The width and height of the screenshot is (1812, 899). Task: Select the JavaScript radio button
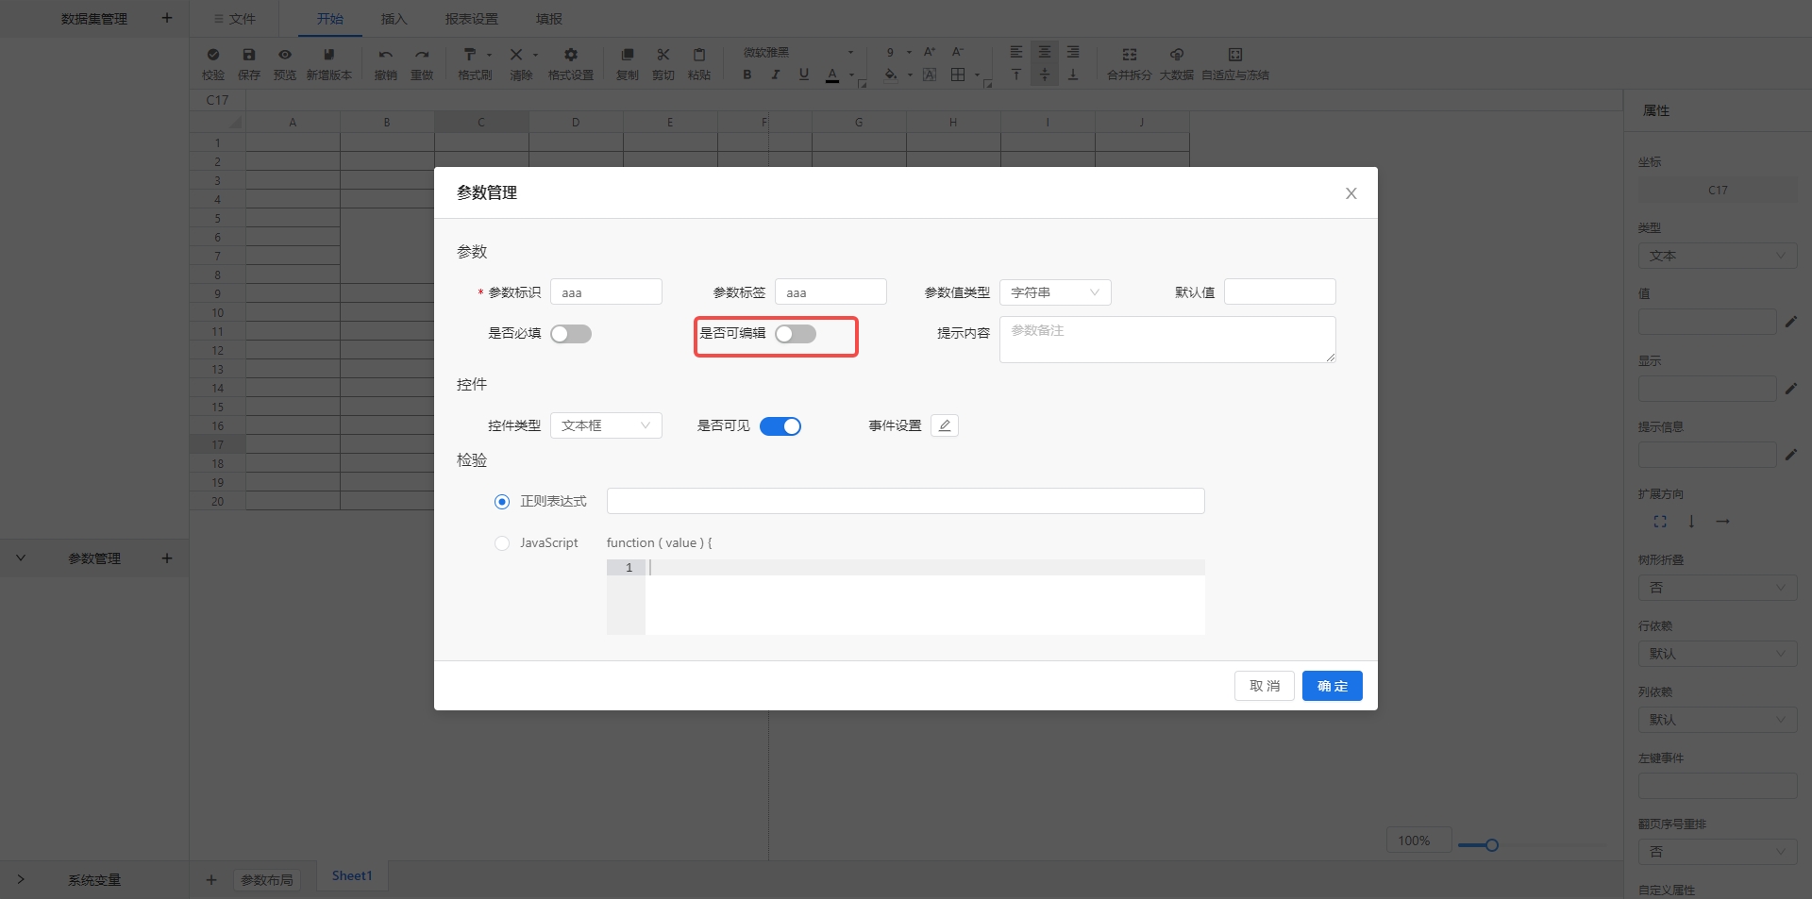(502, 543)
